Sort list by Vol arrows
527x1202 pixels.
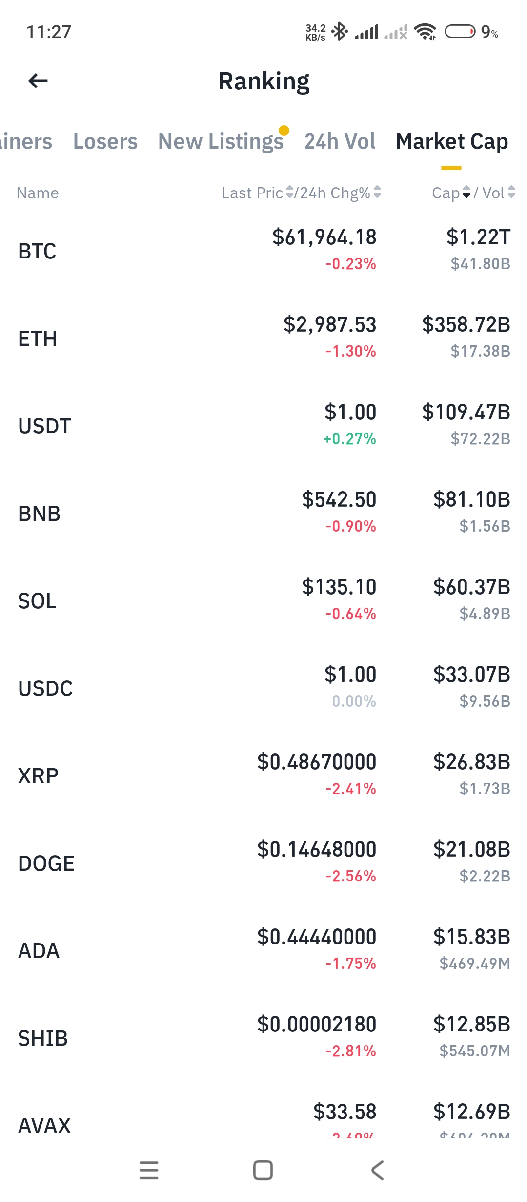[x=511, y=192]
